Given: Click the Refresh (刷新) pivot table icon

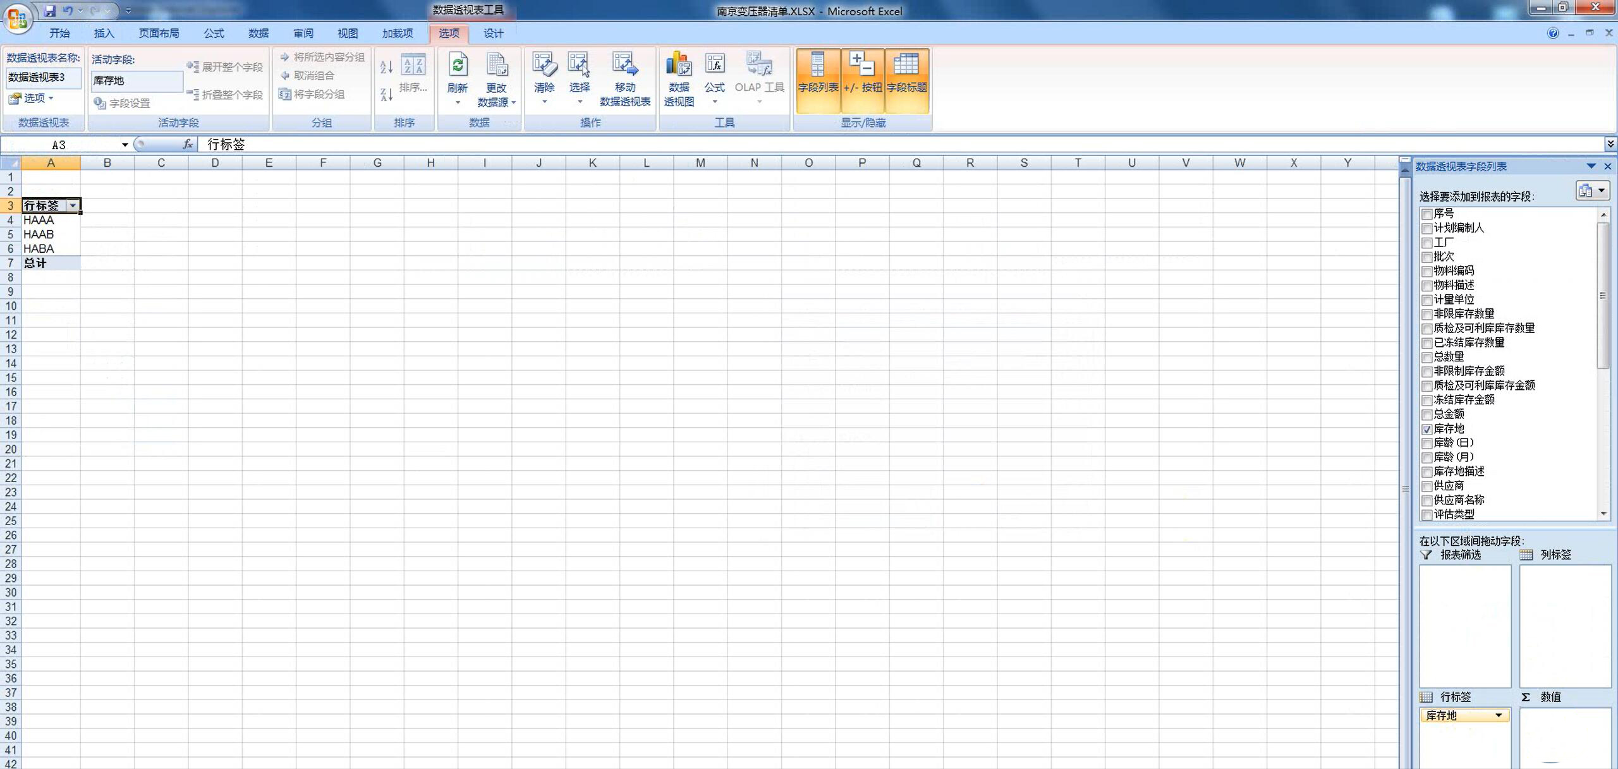Looking at the screenshot, I should click(x=458, y=66).
